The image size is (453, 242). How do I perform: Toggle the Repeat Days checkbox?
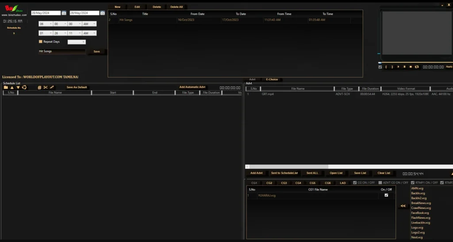[x=40, y=42]
